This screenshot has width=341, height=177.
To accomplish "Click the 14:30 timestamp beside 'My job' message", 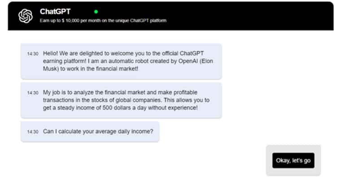I will pyautogui.click(x=33, y=93).
